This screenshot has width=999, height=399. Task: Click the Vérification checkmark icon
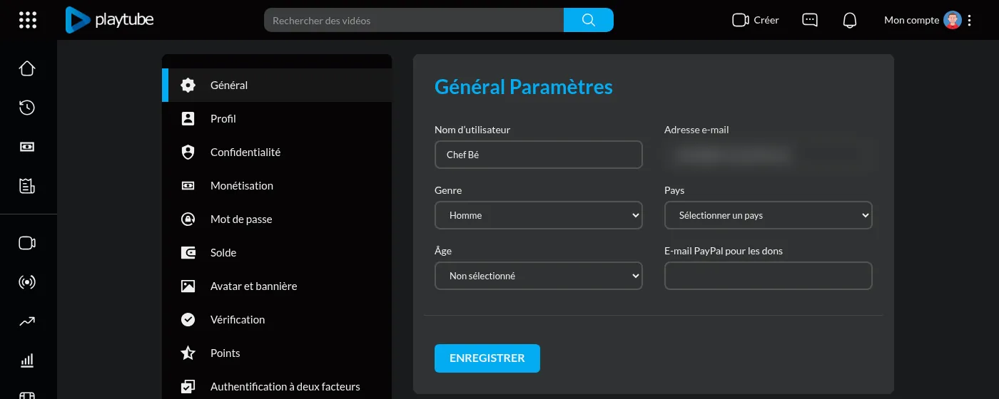tap(188, 319)
